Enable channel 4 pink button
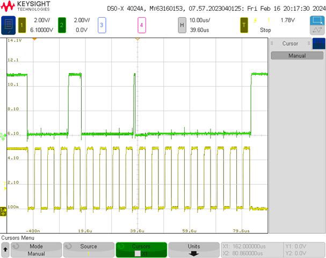Viewport: 326px width, 258px height. (142, 25)
